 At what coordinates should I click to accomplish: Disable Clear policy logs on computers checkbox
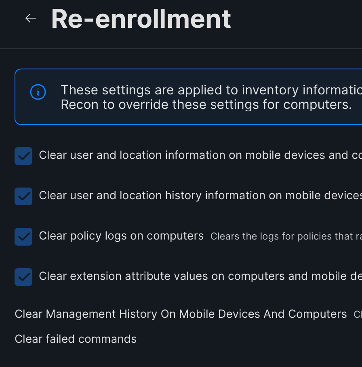click(23, 237)
